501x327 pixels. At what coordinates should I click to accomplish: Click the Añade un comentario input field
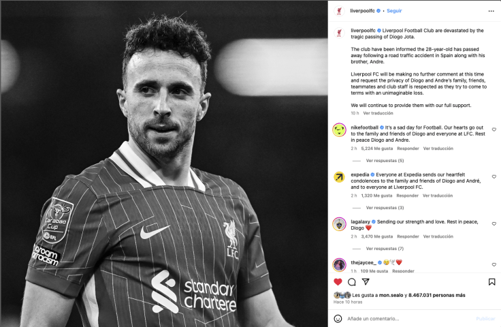click(408, 318)
